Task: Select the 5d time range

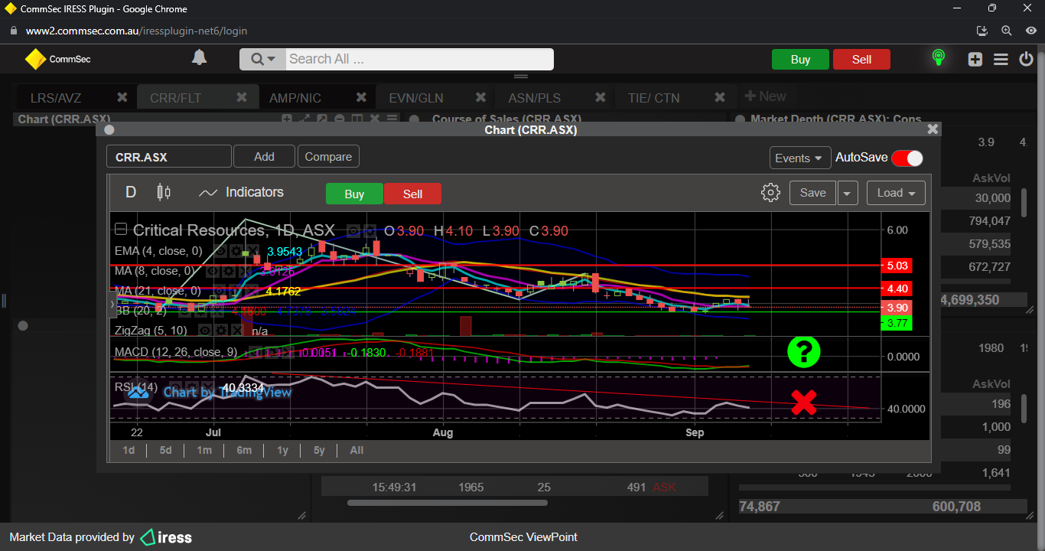Action: pyautogui.click(x=165, y=450)
